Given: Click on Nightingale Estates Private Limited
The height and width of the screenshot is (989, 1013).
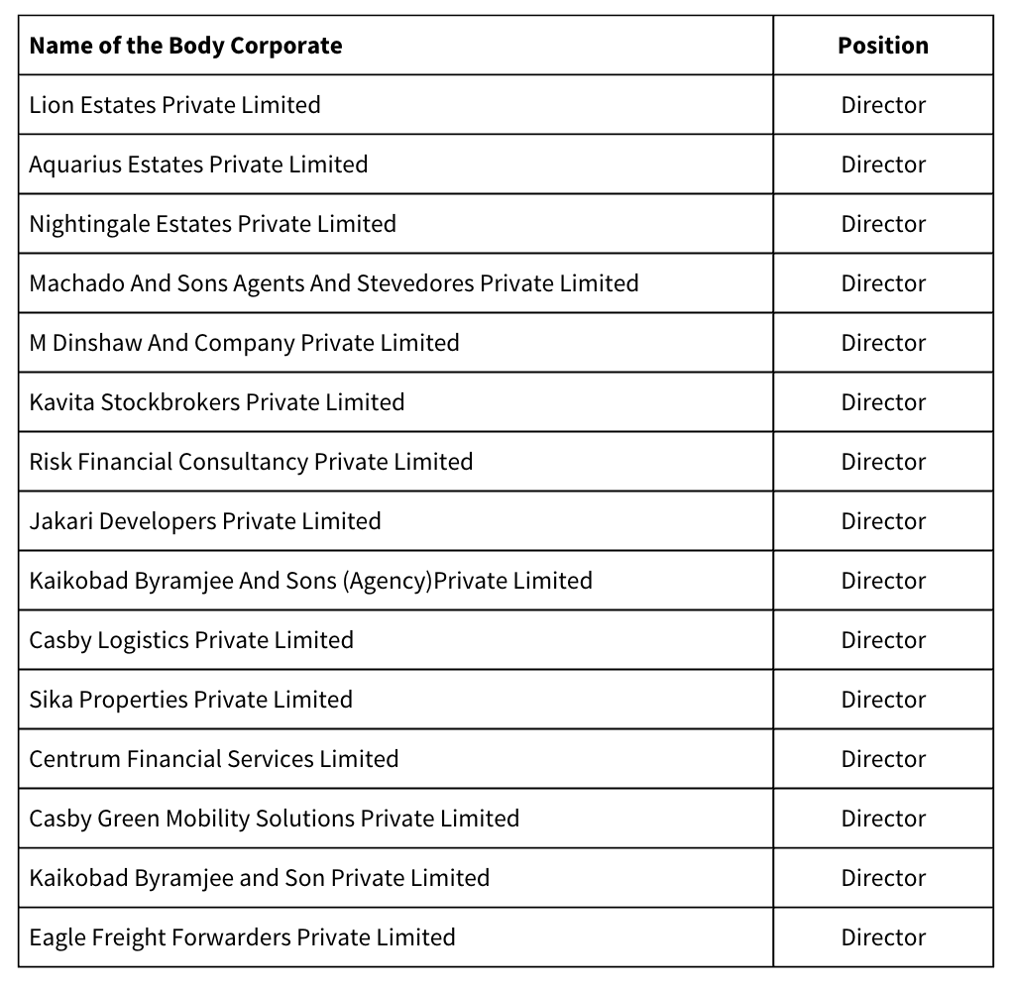Looking at the screenshot, I should (212, 224).
